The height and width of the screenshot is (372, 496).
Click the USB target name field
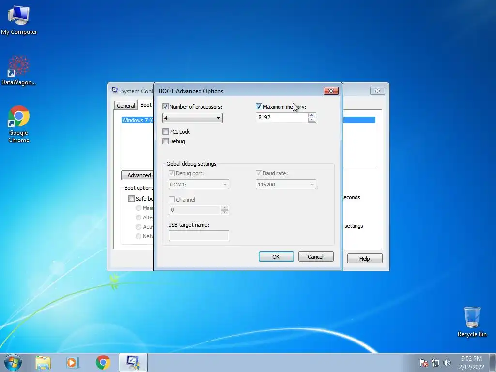click(x=199, y=236)
